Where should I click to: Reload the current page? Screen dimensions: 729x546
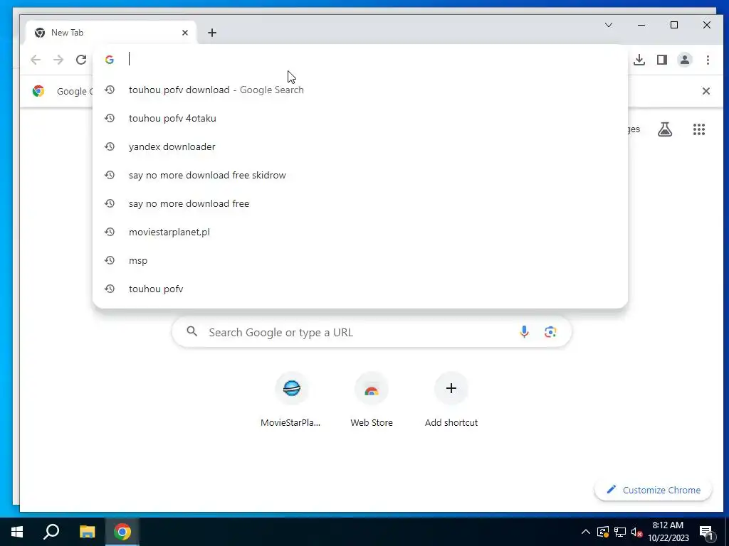[x=81, y=60]
